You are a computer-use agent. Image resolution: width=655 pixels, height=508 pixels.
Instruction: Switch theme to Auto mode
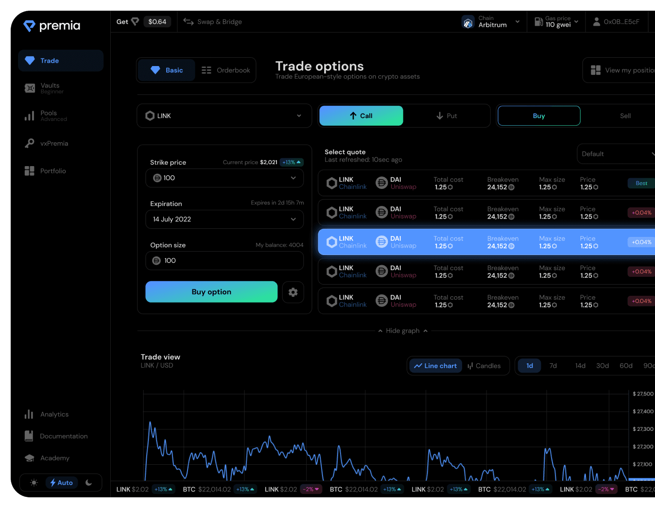coord(61,483)
